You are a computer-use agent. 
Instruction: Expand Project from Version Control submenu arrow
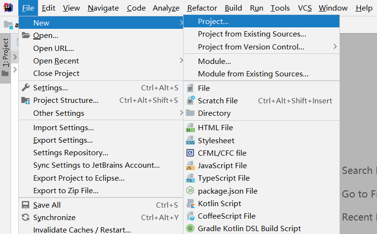[x=335, y=47]
